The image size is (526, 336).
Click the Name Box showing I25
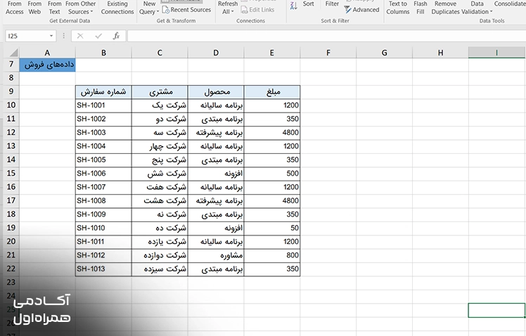(x=26, y=36)
